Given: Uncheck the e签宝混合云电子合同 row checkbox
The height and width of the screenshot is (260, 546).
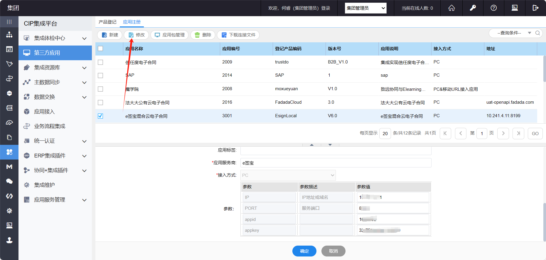Looking at the screenshot, I should 100,116.
